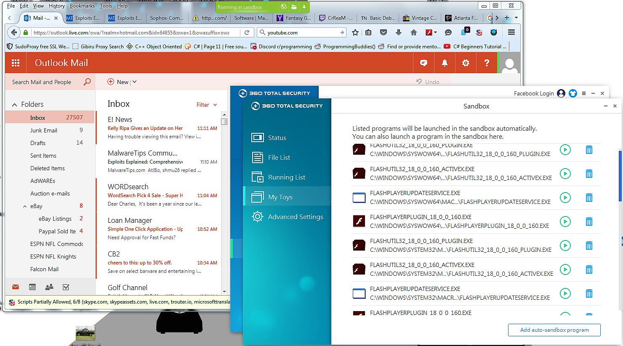Screen dimensions: 623x346
Task: Open the Inbox Filter dropdown
Action: tap(207, 105)
